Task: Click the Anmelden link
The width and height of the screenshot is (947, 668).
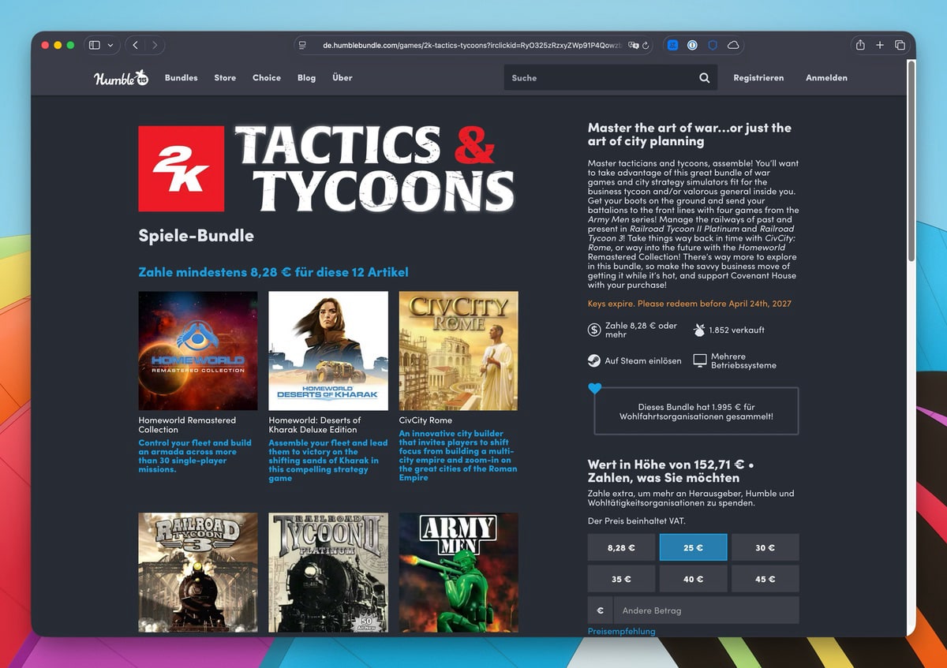Action: click(x=826, y=78)
